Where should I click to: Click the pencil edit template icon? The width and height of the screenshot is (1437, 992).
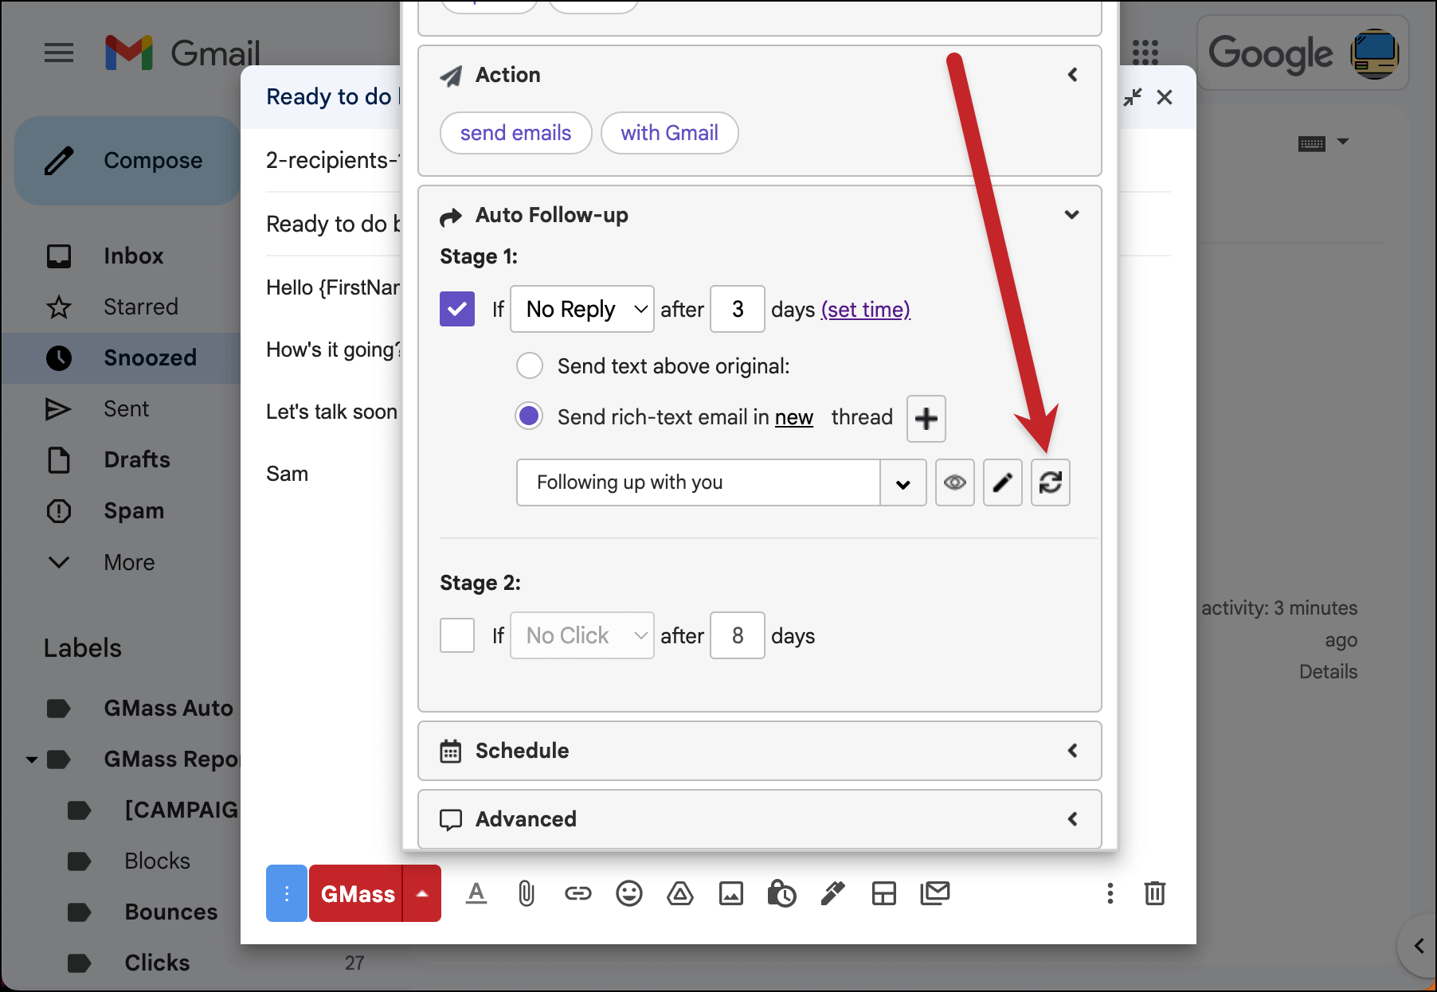coord(1002,482)
